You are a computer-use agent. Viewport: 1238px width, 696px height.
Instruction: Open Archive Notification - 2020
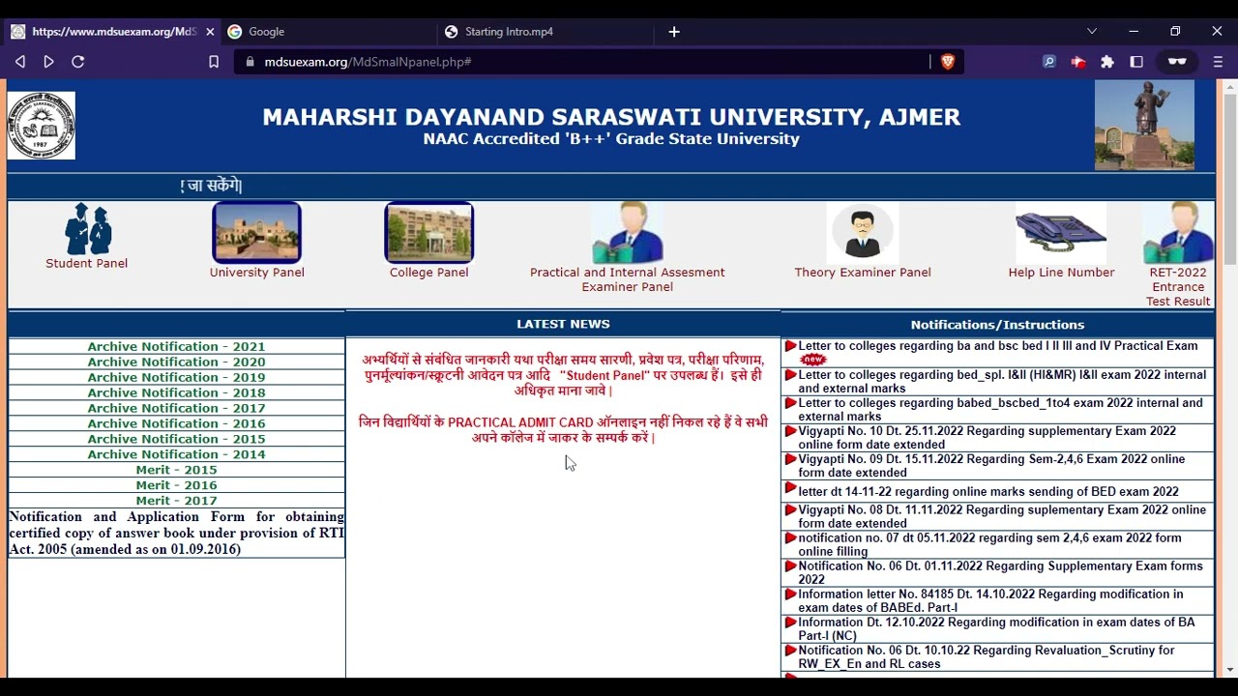tap(176, 362)
